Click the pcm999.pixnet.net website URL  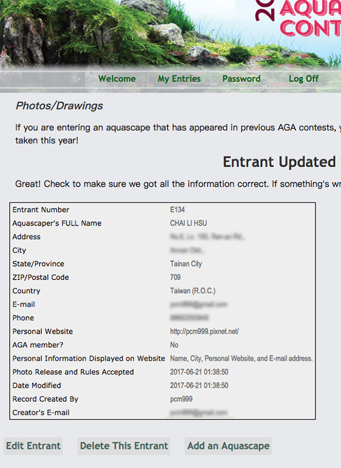[x=204, y=331]
